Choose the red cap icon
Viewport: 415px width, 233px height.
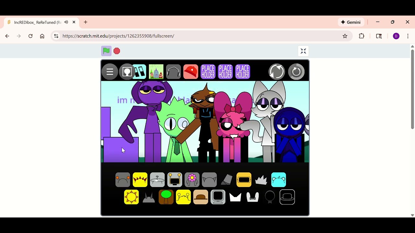click(x=191, y=72)
